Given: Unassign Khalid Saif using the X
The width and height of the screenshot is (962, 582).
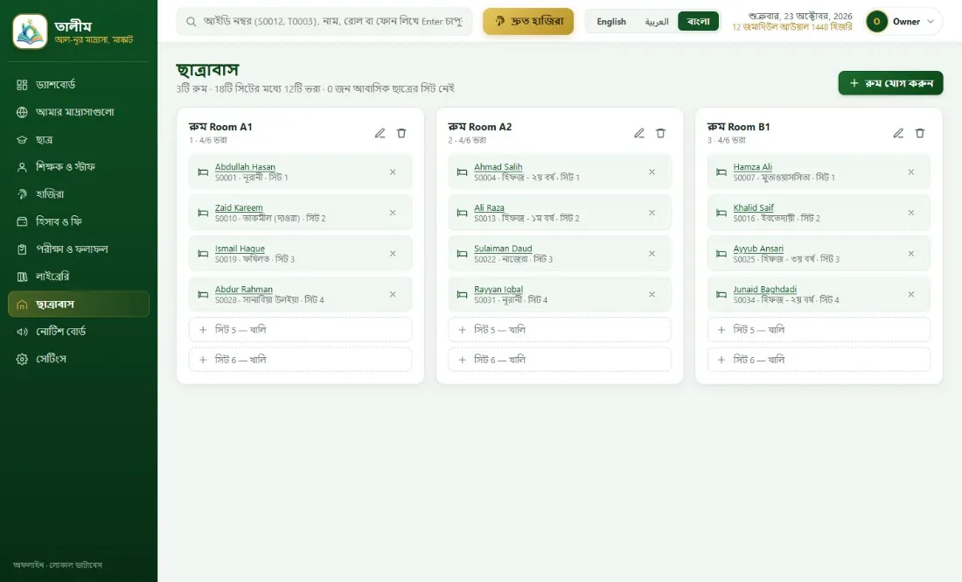Looking at the screenshot, I should pos(911,213).
